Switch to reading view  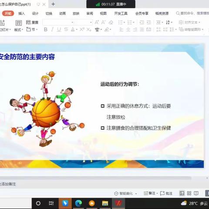(196, 193)
